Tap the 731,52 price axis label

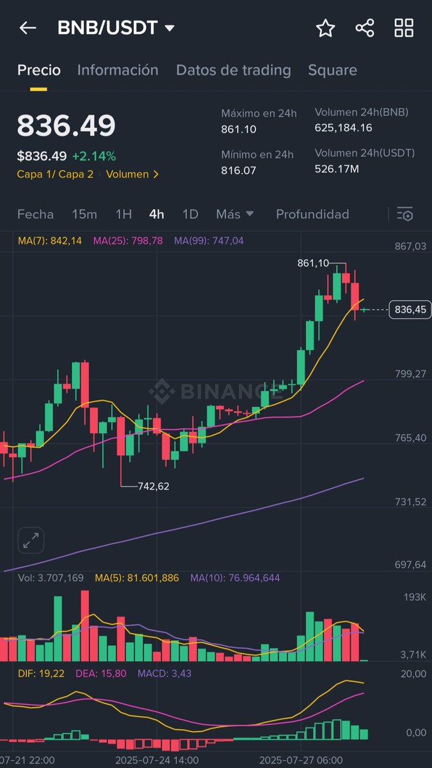(410, 502)
